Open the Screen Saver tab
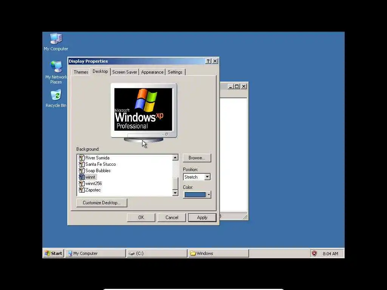Viewport: 387px width, 290px height. point(124,72)
